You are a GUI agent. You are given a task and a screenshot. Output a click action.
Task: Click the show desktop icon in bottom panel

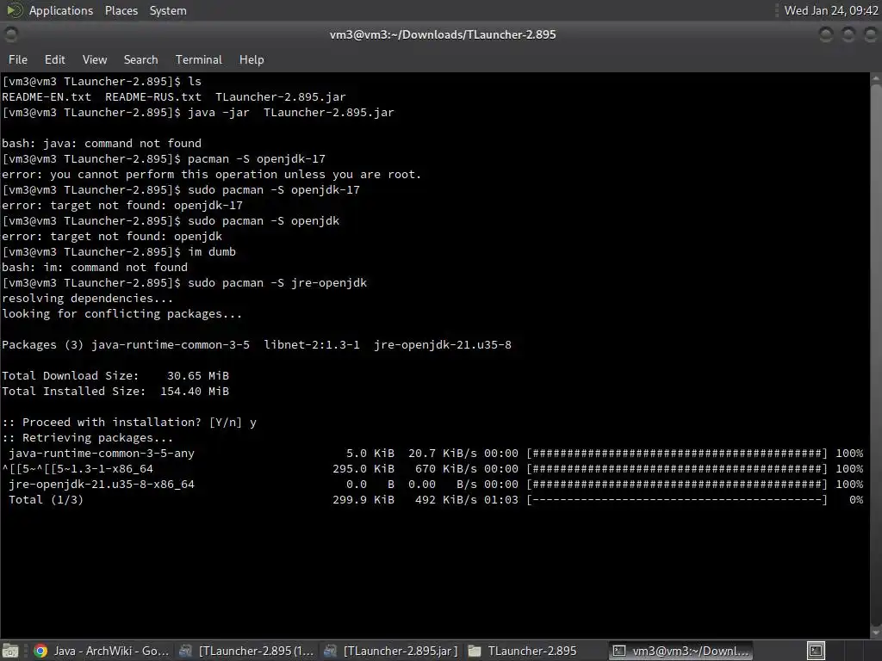pyautogui.click(x=10, y=651)
